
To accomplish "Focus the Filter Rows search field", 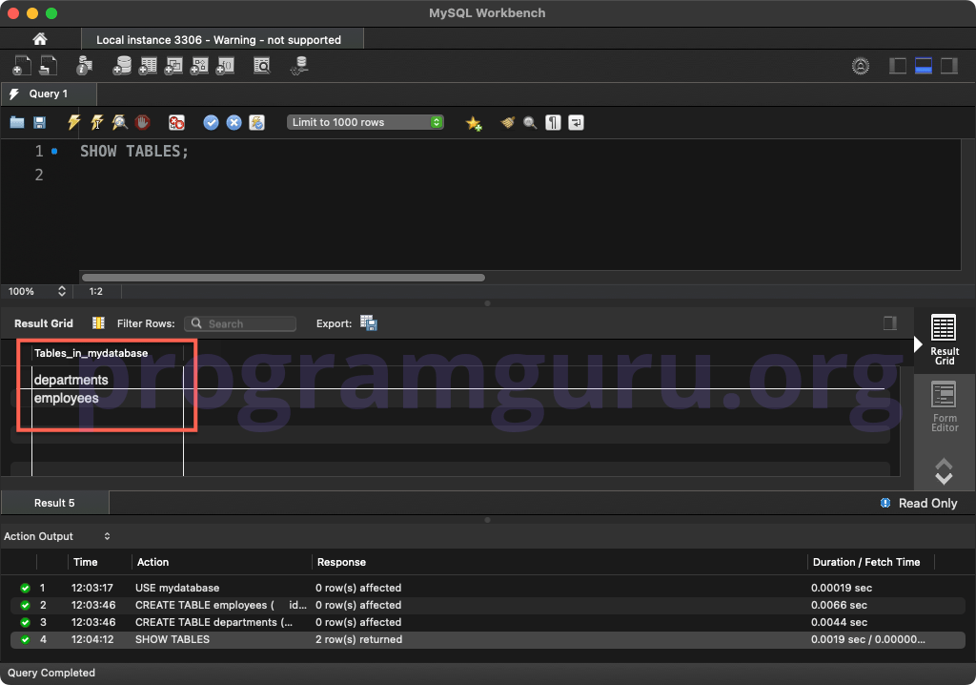I will 240,323.
